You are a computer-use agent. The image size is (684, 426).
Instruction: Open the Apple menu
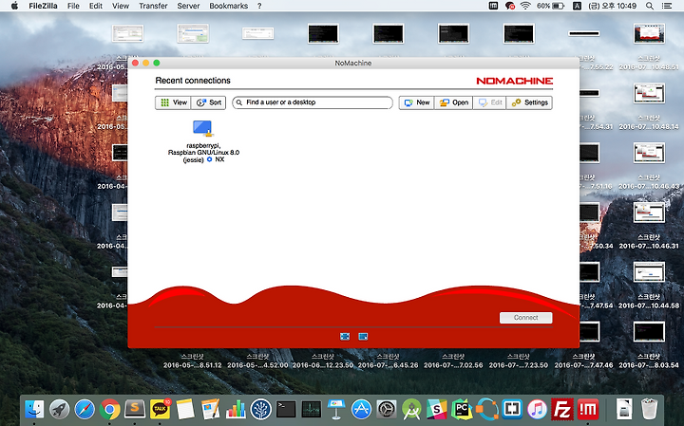point(14,6)
